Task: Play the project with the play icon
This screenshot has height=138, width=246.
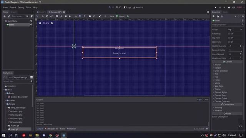Action: point(216,7)
